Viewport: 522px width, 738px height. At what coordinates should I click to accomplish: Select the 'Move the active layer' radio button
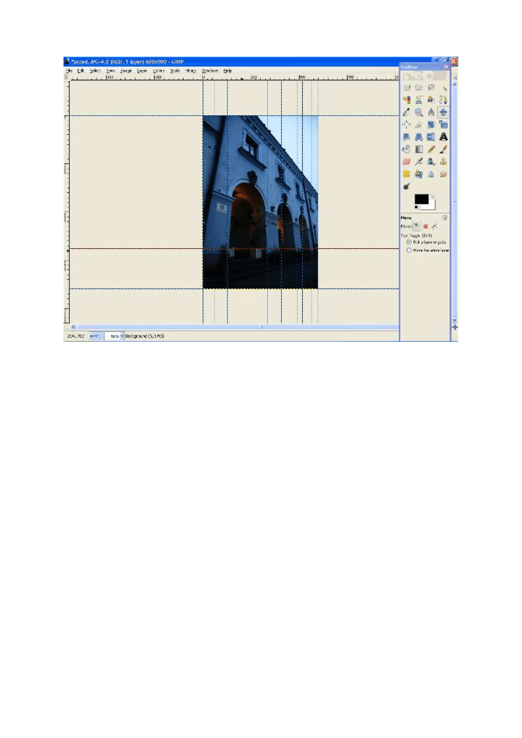click(409, 250)
